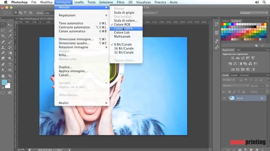Open the layer opacity slider dropdown
Image resolution: width=270 pixels, height=151 pixels.
tap(267, 86)
